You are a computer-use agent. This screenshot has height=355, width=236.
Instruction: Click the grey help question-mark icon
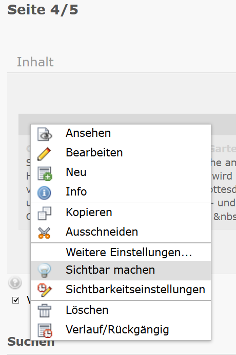15,282
